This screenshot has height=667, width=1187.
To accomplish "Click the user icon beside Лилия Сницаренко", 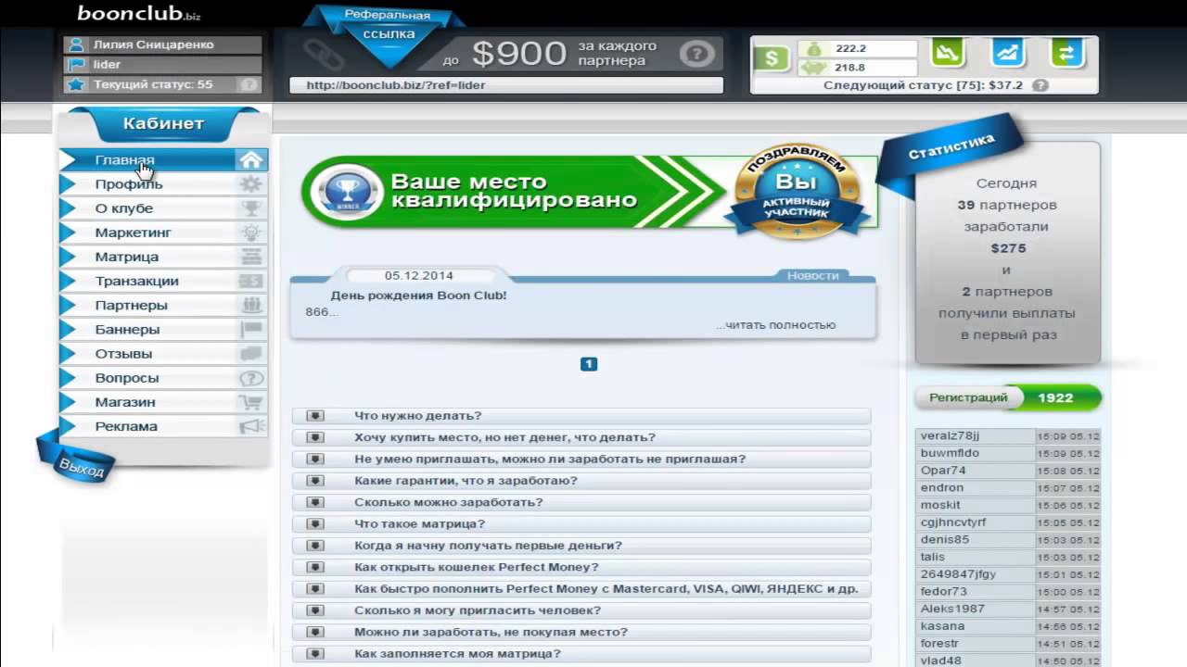I will pyautogui.click(x=75, y=44).
